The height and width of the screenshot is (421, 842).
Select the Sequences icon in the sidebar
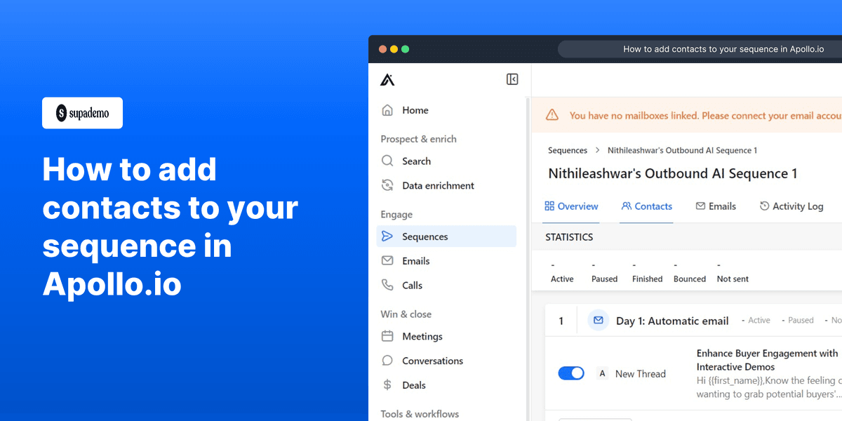click(x=387, y=236)
